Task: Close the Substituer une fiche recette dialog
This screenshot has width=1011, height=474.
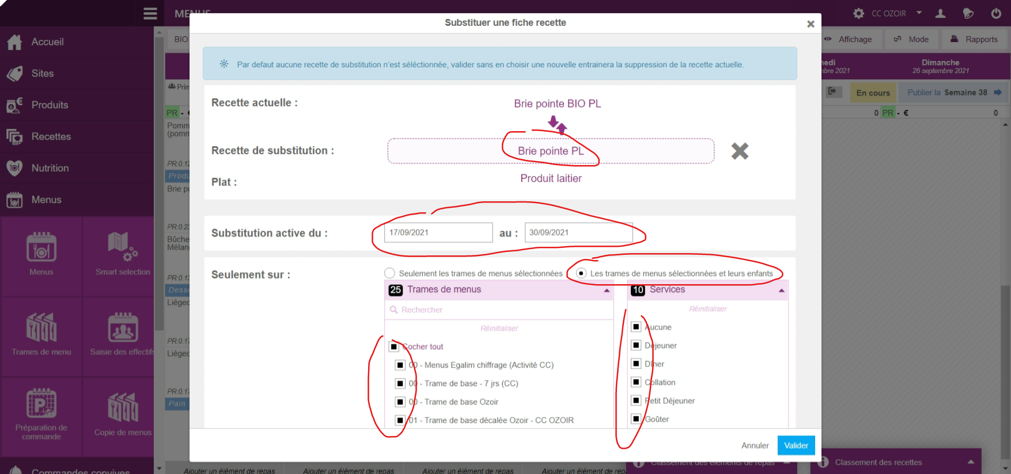Action: pos(811,24)
